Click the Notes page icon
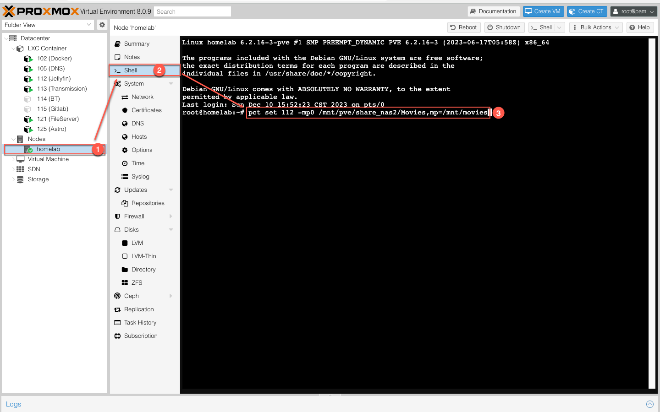This screenshot has height=412, width=660. point(117,57)
